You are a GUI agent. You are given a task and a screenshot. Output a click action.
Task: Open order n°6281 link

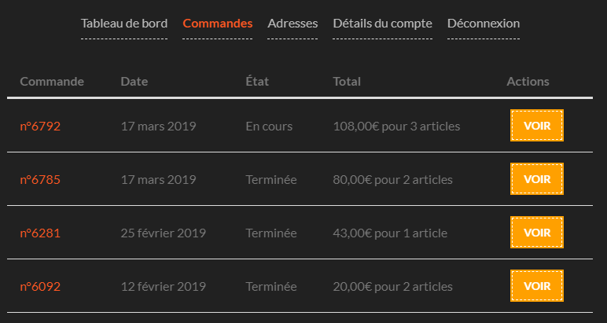click(x=40, y=233)
